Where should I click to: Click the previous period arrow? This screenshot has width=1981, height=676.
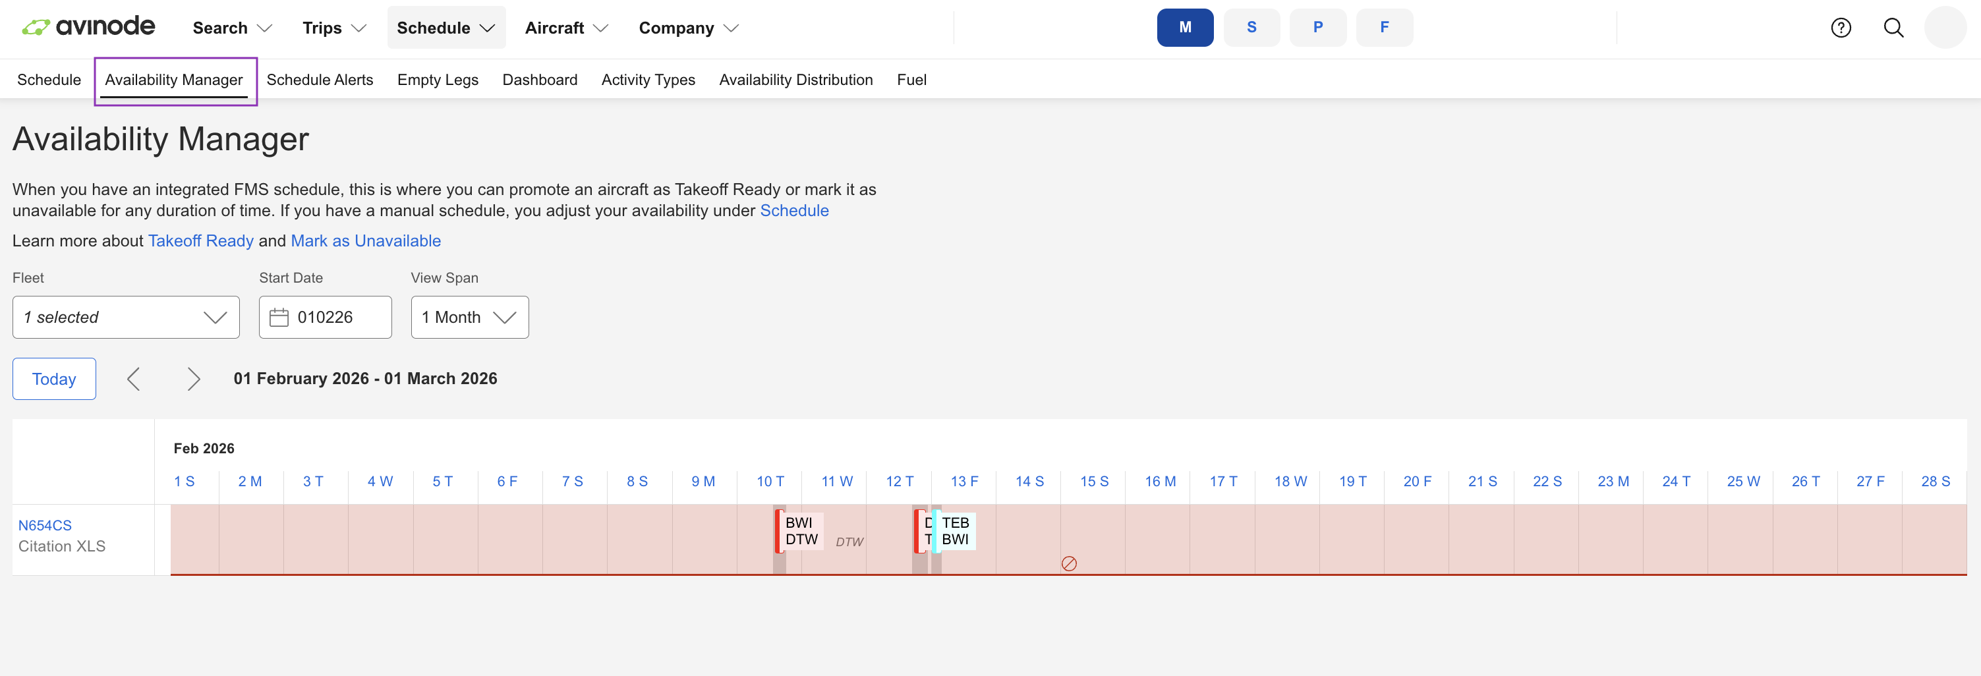(x=134, y=378)
